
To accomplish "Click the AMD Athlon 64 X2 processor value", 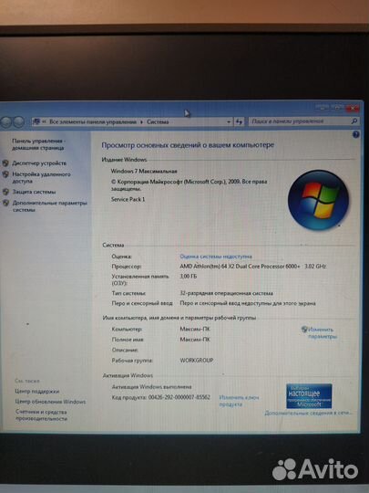I will point(253,267).
